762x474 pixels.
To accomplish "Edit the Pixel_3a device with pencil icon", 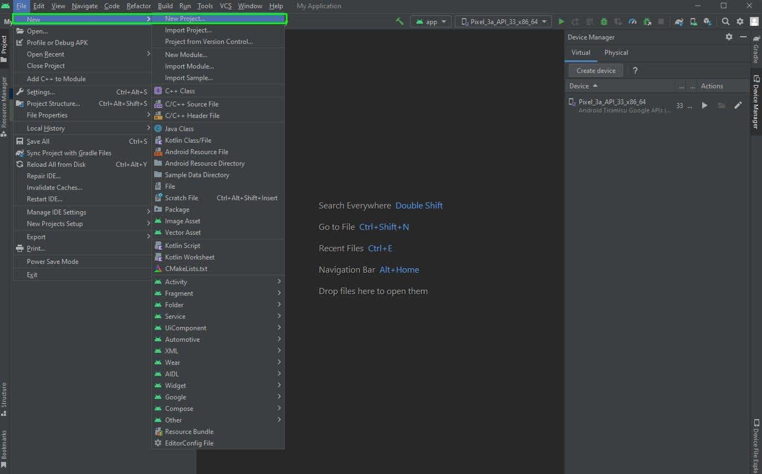I will click(x=738, y=105).
